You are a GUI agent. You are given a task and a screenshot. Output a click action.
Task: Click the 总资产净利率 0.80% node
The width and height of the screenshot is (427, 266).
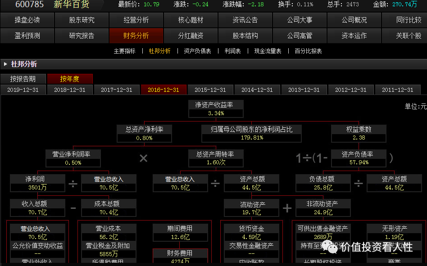[144, 134]
